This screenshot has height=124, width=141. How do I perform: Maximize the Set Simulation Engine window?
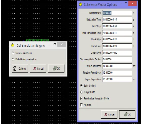(55, 44)
